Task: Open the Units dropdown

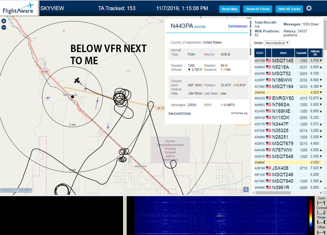Action: (x=277, y=43)
